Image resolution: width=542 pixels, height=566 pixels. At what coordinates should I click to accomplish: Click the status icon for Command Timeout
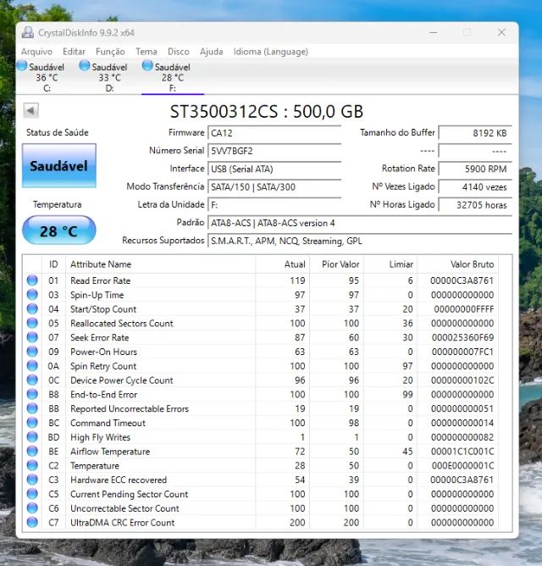point(32,423)
